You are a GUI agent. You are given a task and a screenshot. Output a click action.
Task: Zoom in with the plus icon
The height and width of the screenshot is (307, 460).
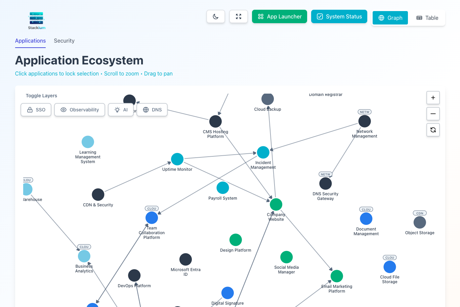(x=433, y=98)
